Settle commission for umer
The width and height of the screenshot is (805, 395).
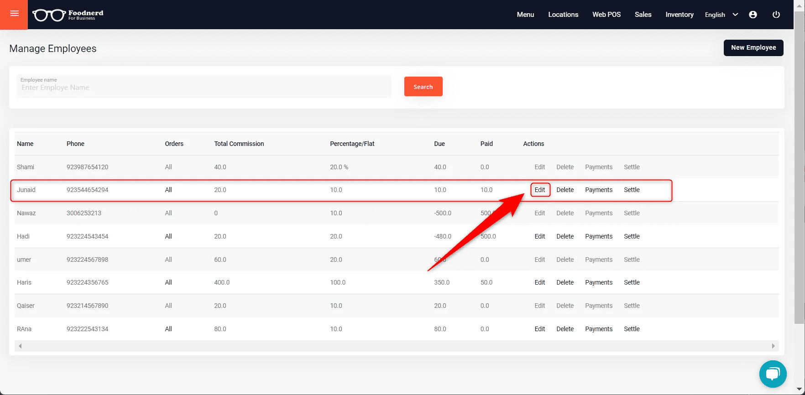click(632, 260)
